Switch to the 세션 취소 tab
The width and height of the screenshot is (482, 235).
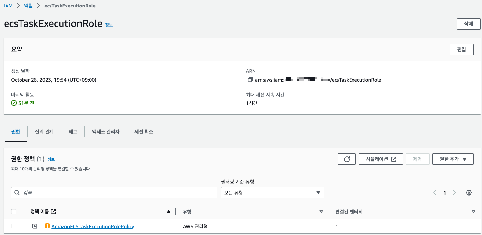(x=144, y=132)
